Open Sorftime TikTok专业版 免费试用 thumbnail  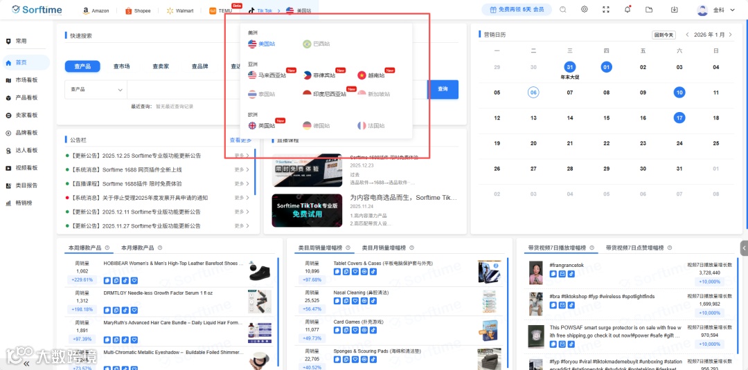click(x=308, y=210)
